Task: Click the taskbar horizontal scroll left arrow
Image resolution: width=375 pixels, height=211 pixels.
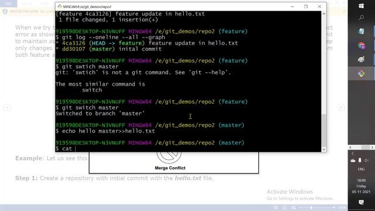Action: (350, 147)
